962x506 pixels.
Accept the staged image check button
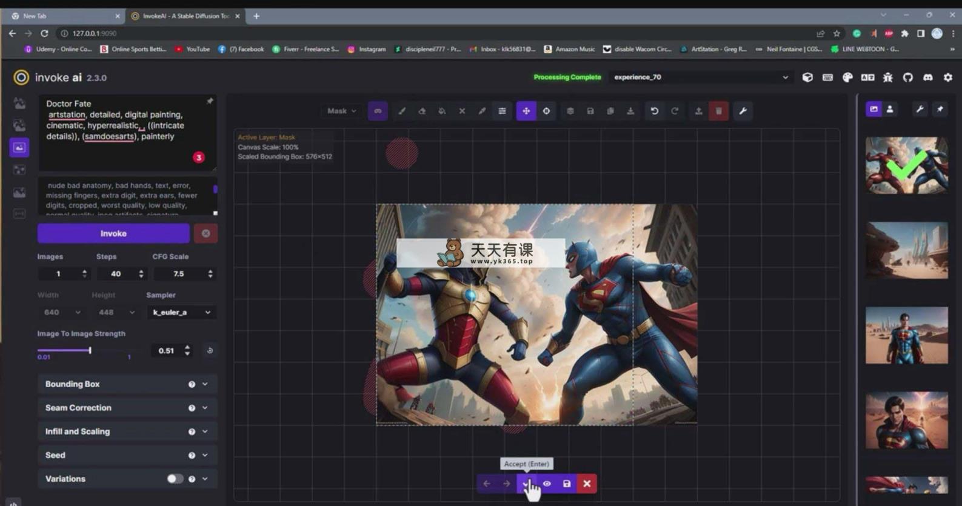click(526, 484)
